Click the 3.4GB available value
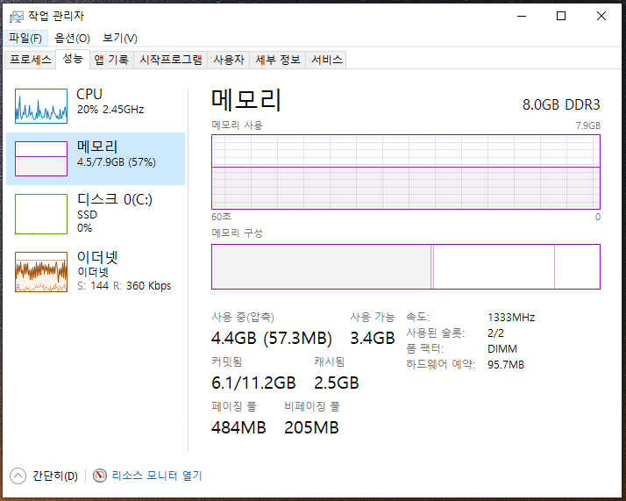This screenshot has width=626, height=501. [373, 338]
